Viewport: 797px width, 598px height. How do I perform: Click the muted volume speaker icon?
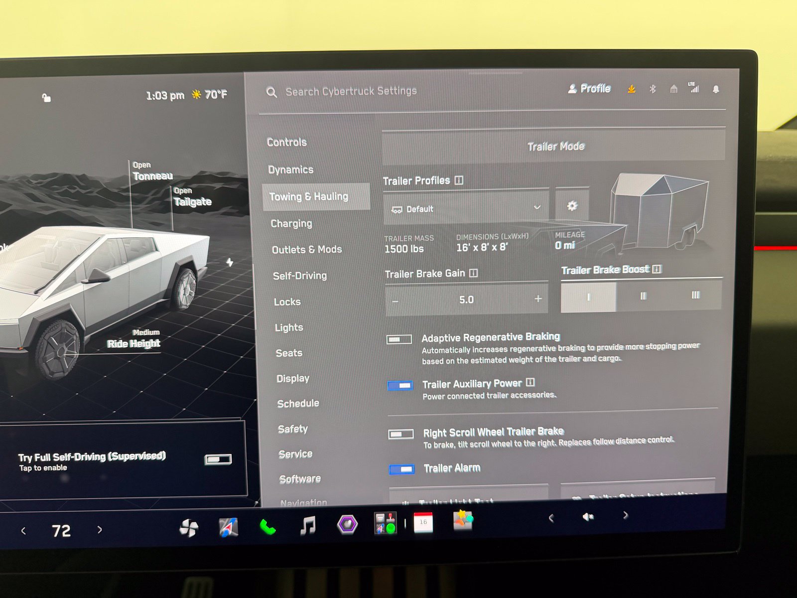click(588, 517)
